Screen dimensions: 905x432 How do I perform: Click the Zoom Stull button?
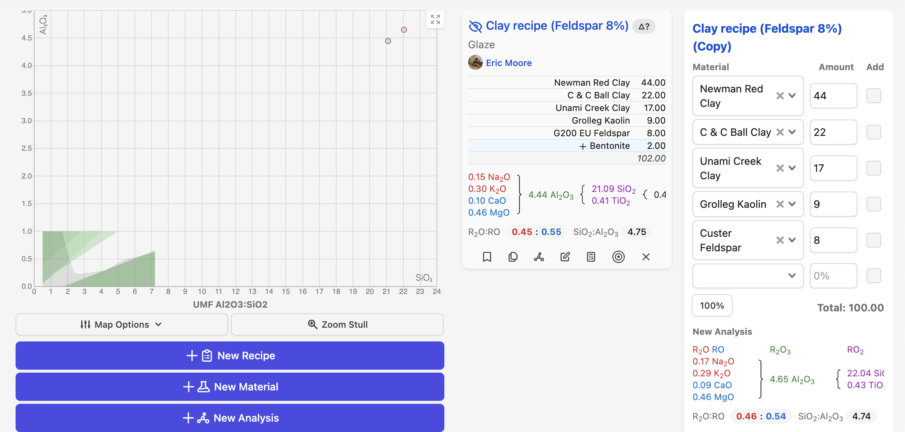tap(337, 324)
